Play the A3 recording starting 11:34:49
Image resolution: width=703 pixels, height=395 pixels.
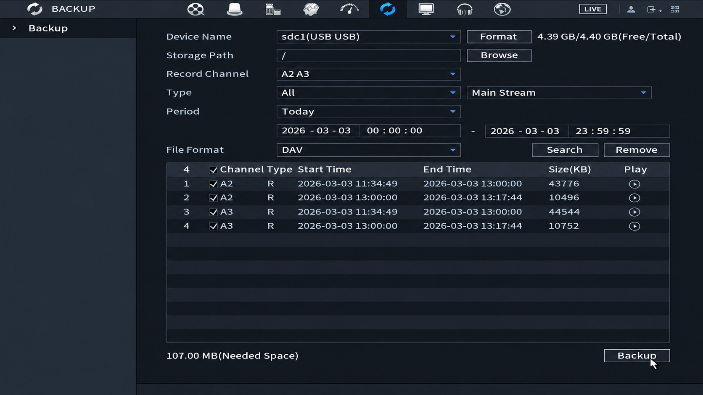tap(634, 212)
